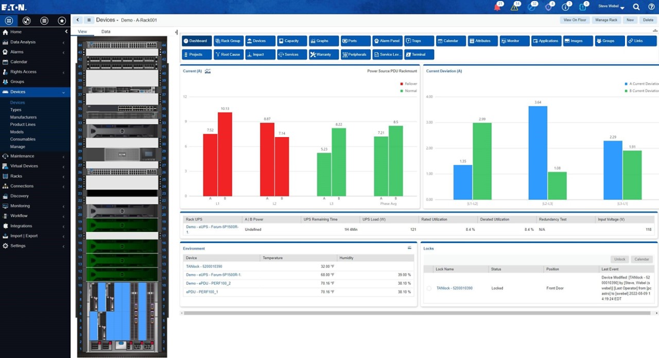Open the info circle notifications
The width and height of the screenshot is (659, 358).
566,7
